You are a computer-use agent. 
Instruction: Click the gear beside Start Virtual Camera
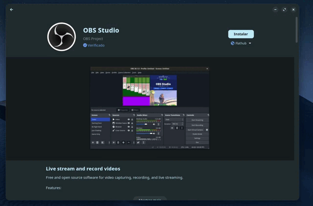pyautogui.click(x=207, y=130)
